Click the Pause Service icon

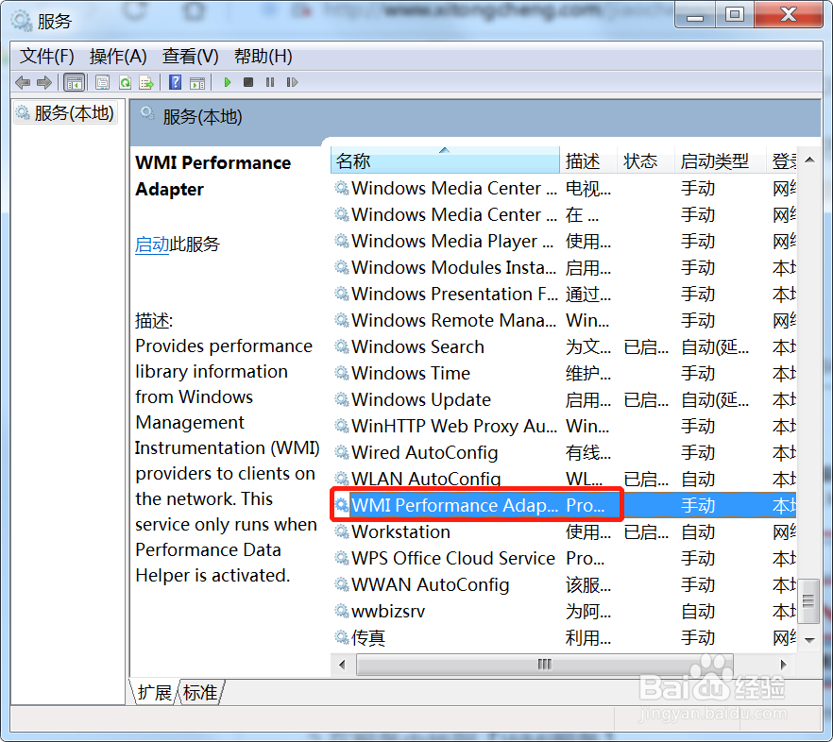click(270, 82)
